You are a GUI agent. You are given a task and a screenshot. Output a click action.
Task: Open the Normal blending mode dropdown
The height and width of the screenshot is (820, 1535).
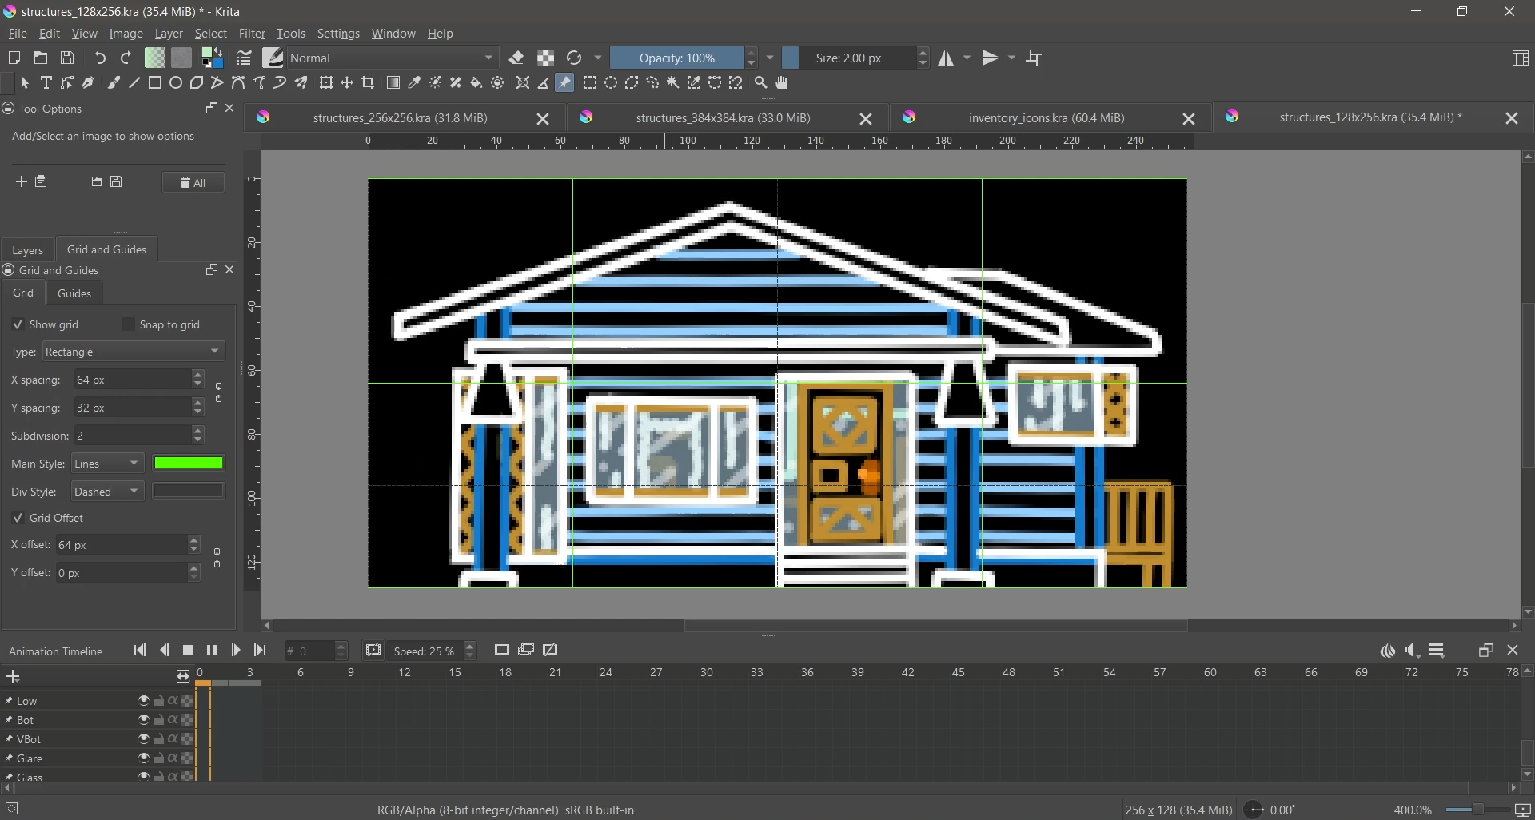pos(392,58)
